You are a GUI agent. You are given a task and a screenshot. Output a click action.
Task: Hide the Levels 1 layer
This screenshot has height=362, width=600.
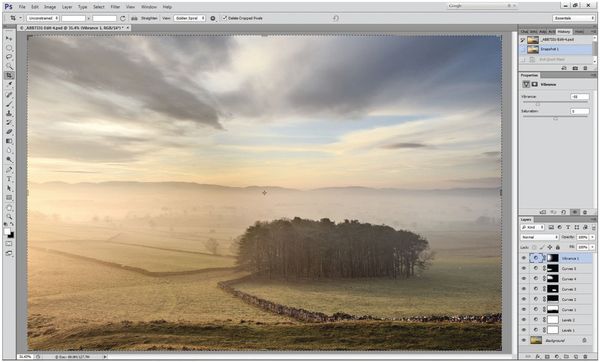524,330
